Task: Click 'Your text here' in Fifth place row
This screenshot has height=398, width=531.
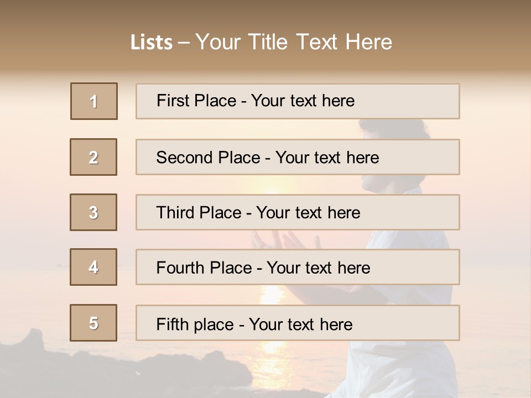Action: coord(301,324)
